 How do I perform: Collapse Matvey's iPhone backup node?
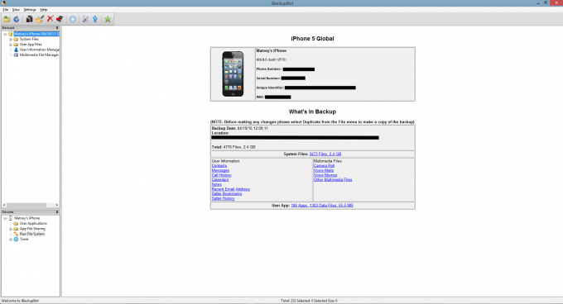(5, 34)
